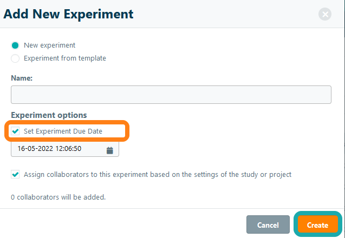Uncheck the Set Experiment Due Date checkbox
Image resolution: width=345 pixels, height=238 pixels.
click(x=15, y=131)
